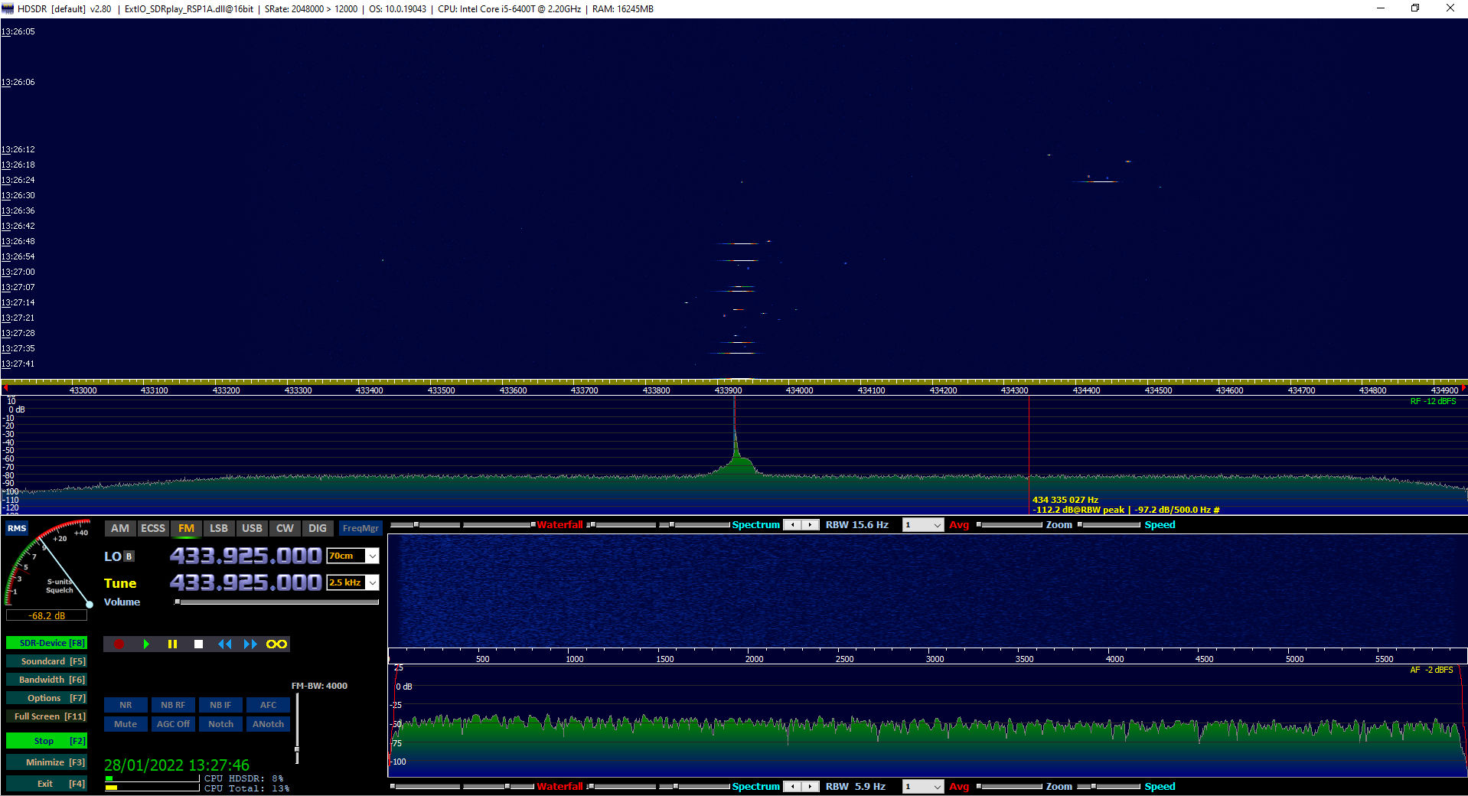The width and height of the screenshot is (1468, 796).
Task: Open Soundcard [F5] settings
Action: [x=47, y=661]
